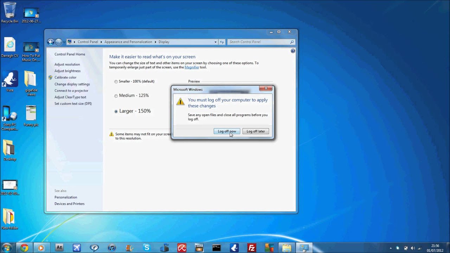The width and height of the screenshot is (450, 253).
Task: Expand arrow after Appearance and Personalization breadcrumb
Action: (x=155, y=42)
